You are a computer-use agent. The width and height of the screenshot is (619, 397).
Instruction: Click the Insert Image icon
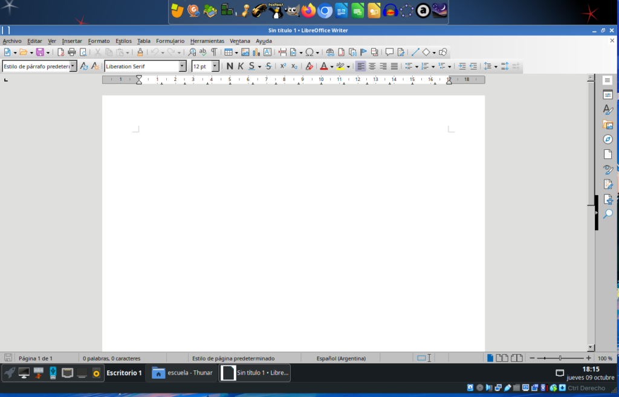click(245, 53)
